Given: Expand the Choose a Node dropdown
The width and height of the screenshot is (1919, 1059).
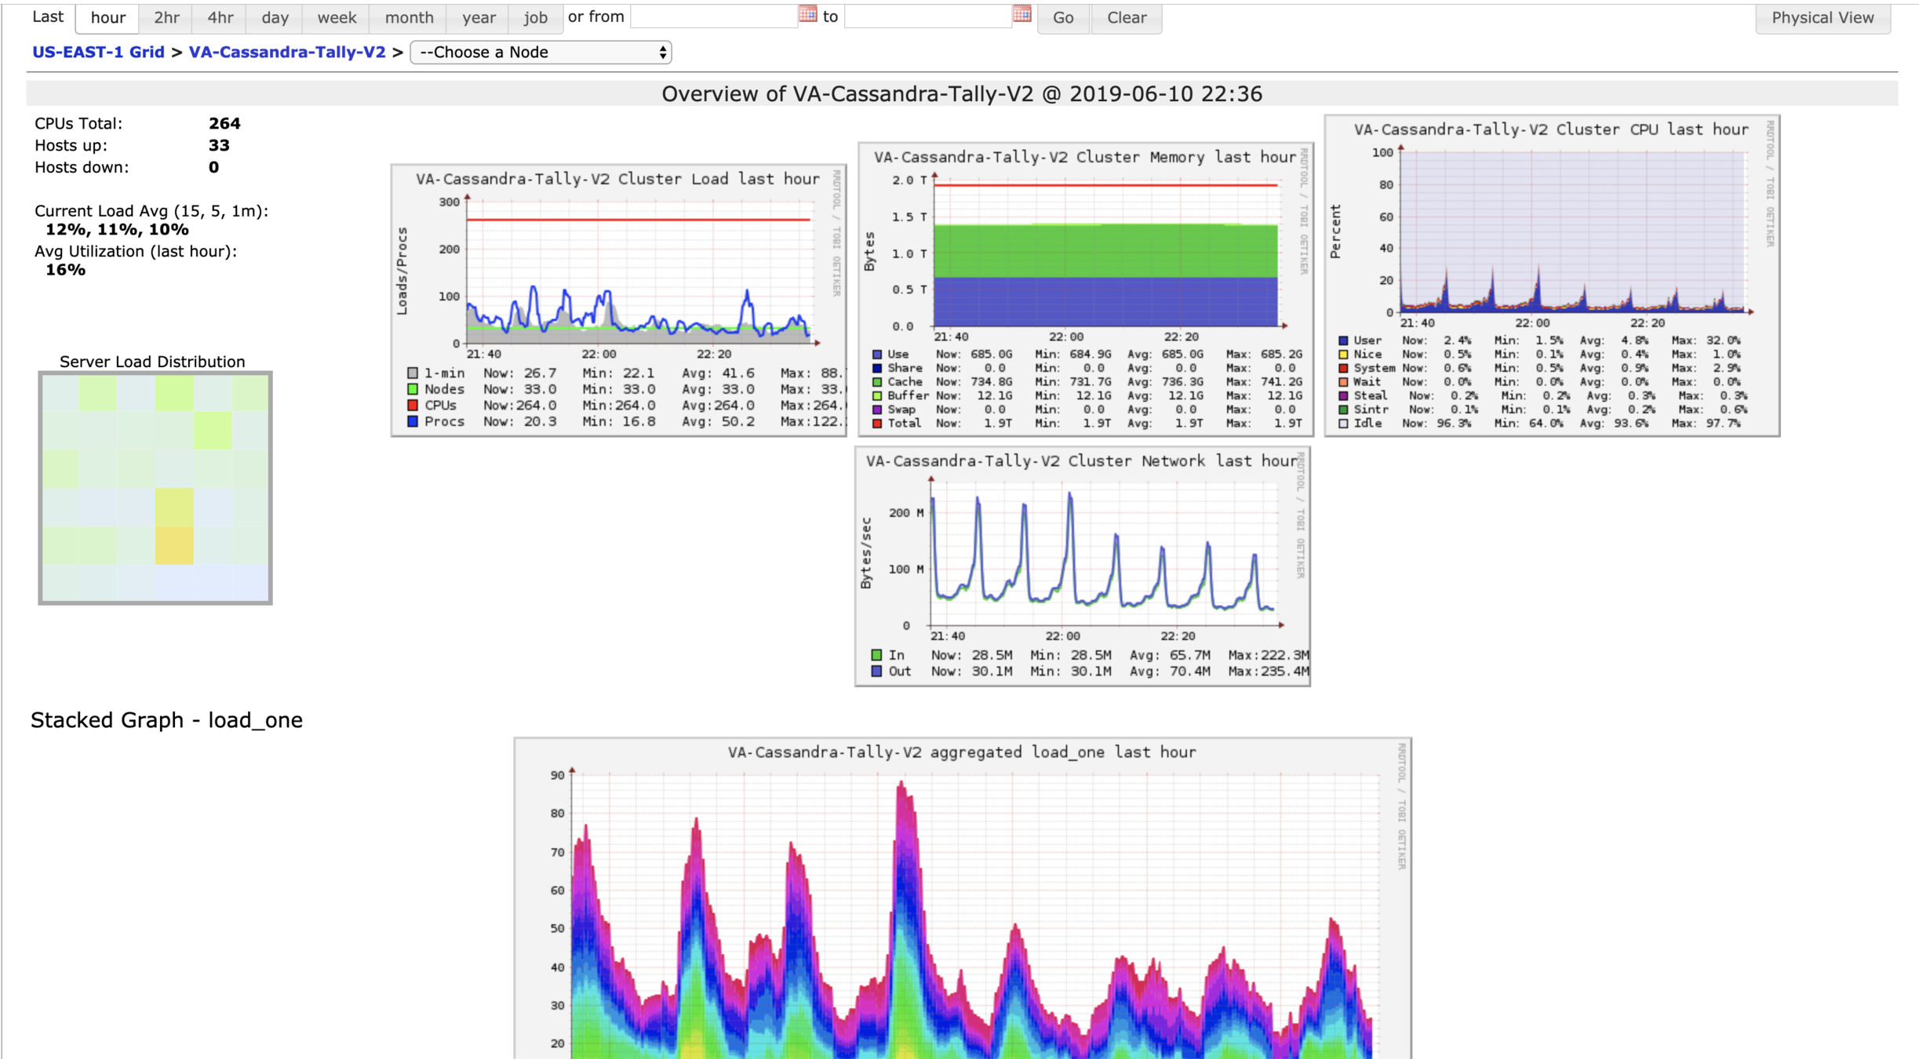Looking at the screenshot, I should coord(541,53).
